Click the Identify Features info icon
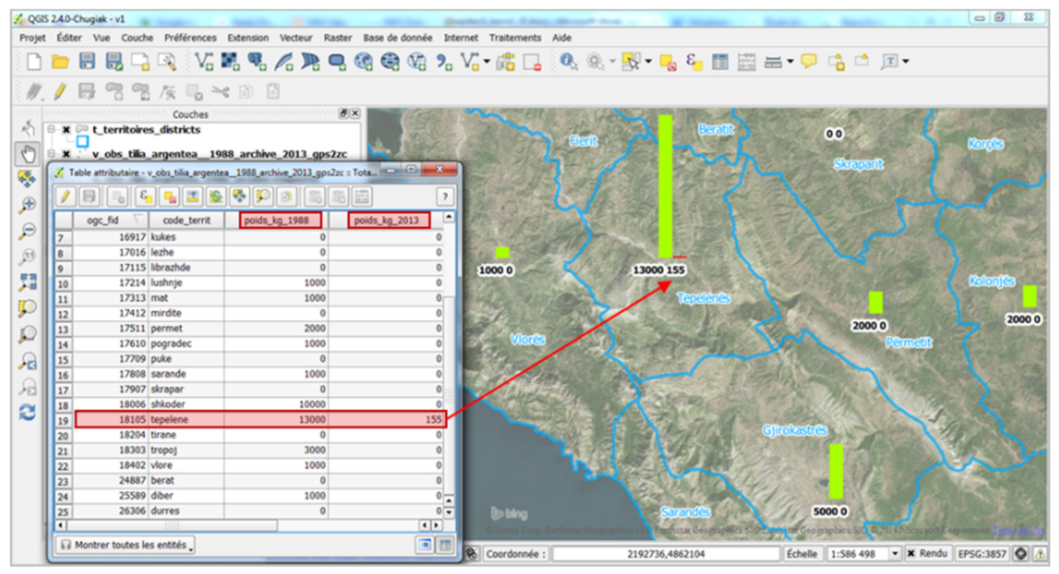Screen dimensions: 1059x574 568,61
